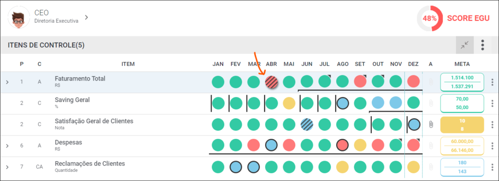Viewport: 499px width, 181px height.
Task: Expand the Reclamações de Clientes row
Action: click(x=7, y=167)
